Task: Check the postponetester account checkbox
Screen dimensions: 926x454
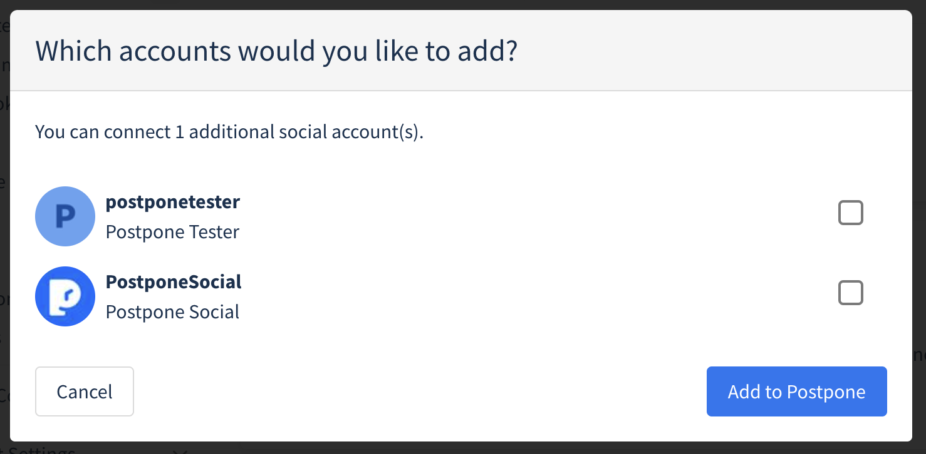Action: [x=850, y=213]
